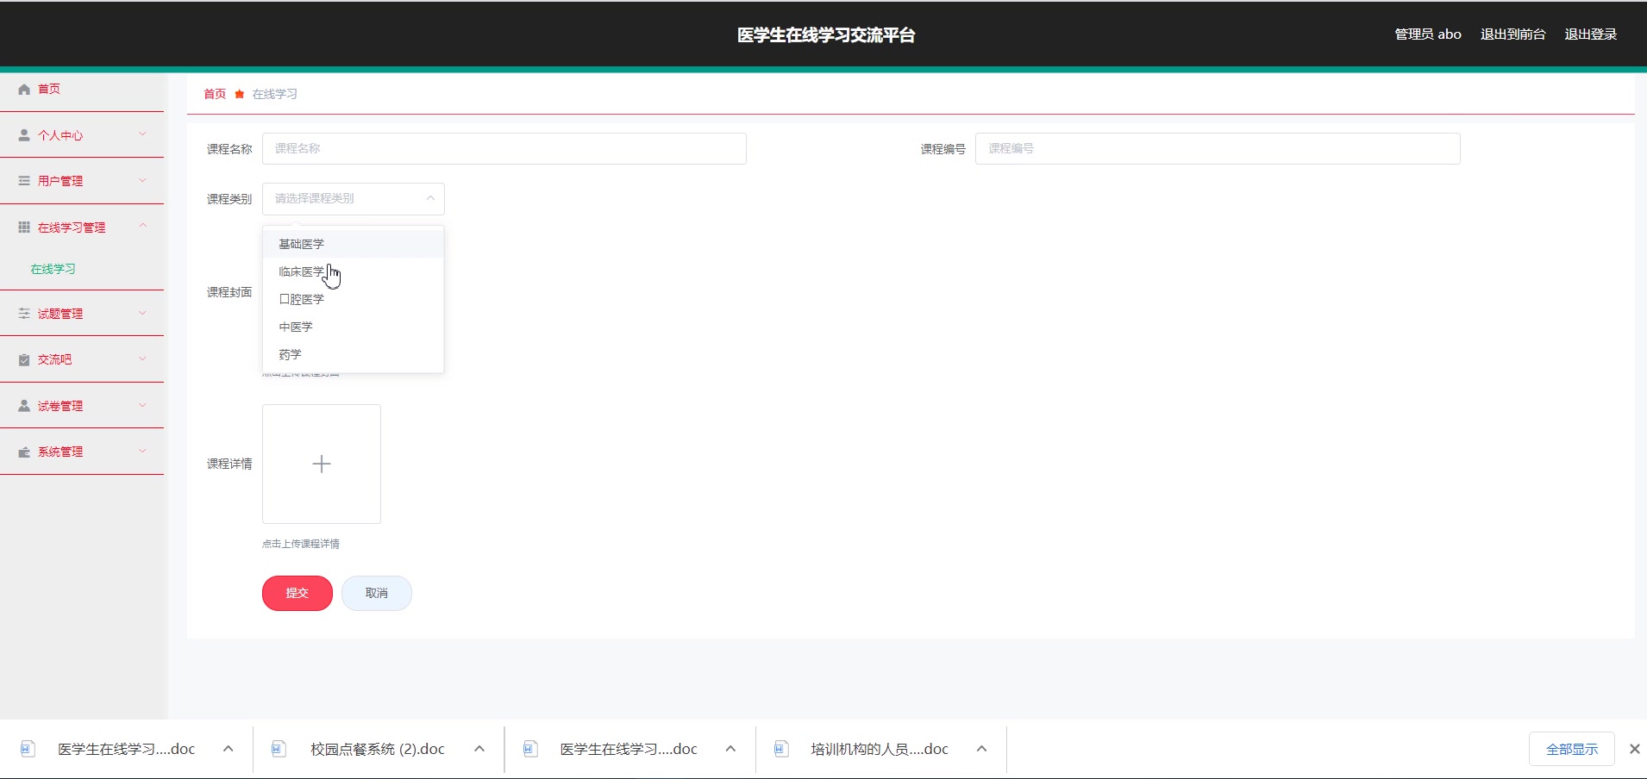The height and width of the screenshot is (779, 1647).
Task: Click the clipboard icon beside 交流吧
Action: click(x=22, y=359)
